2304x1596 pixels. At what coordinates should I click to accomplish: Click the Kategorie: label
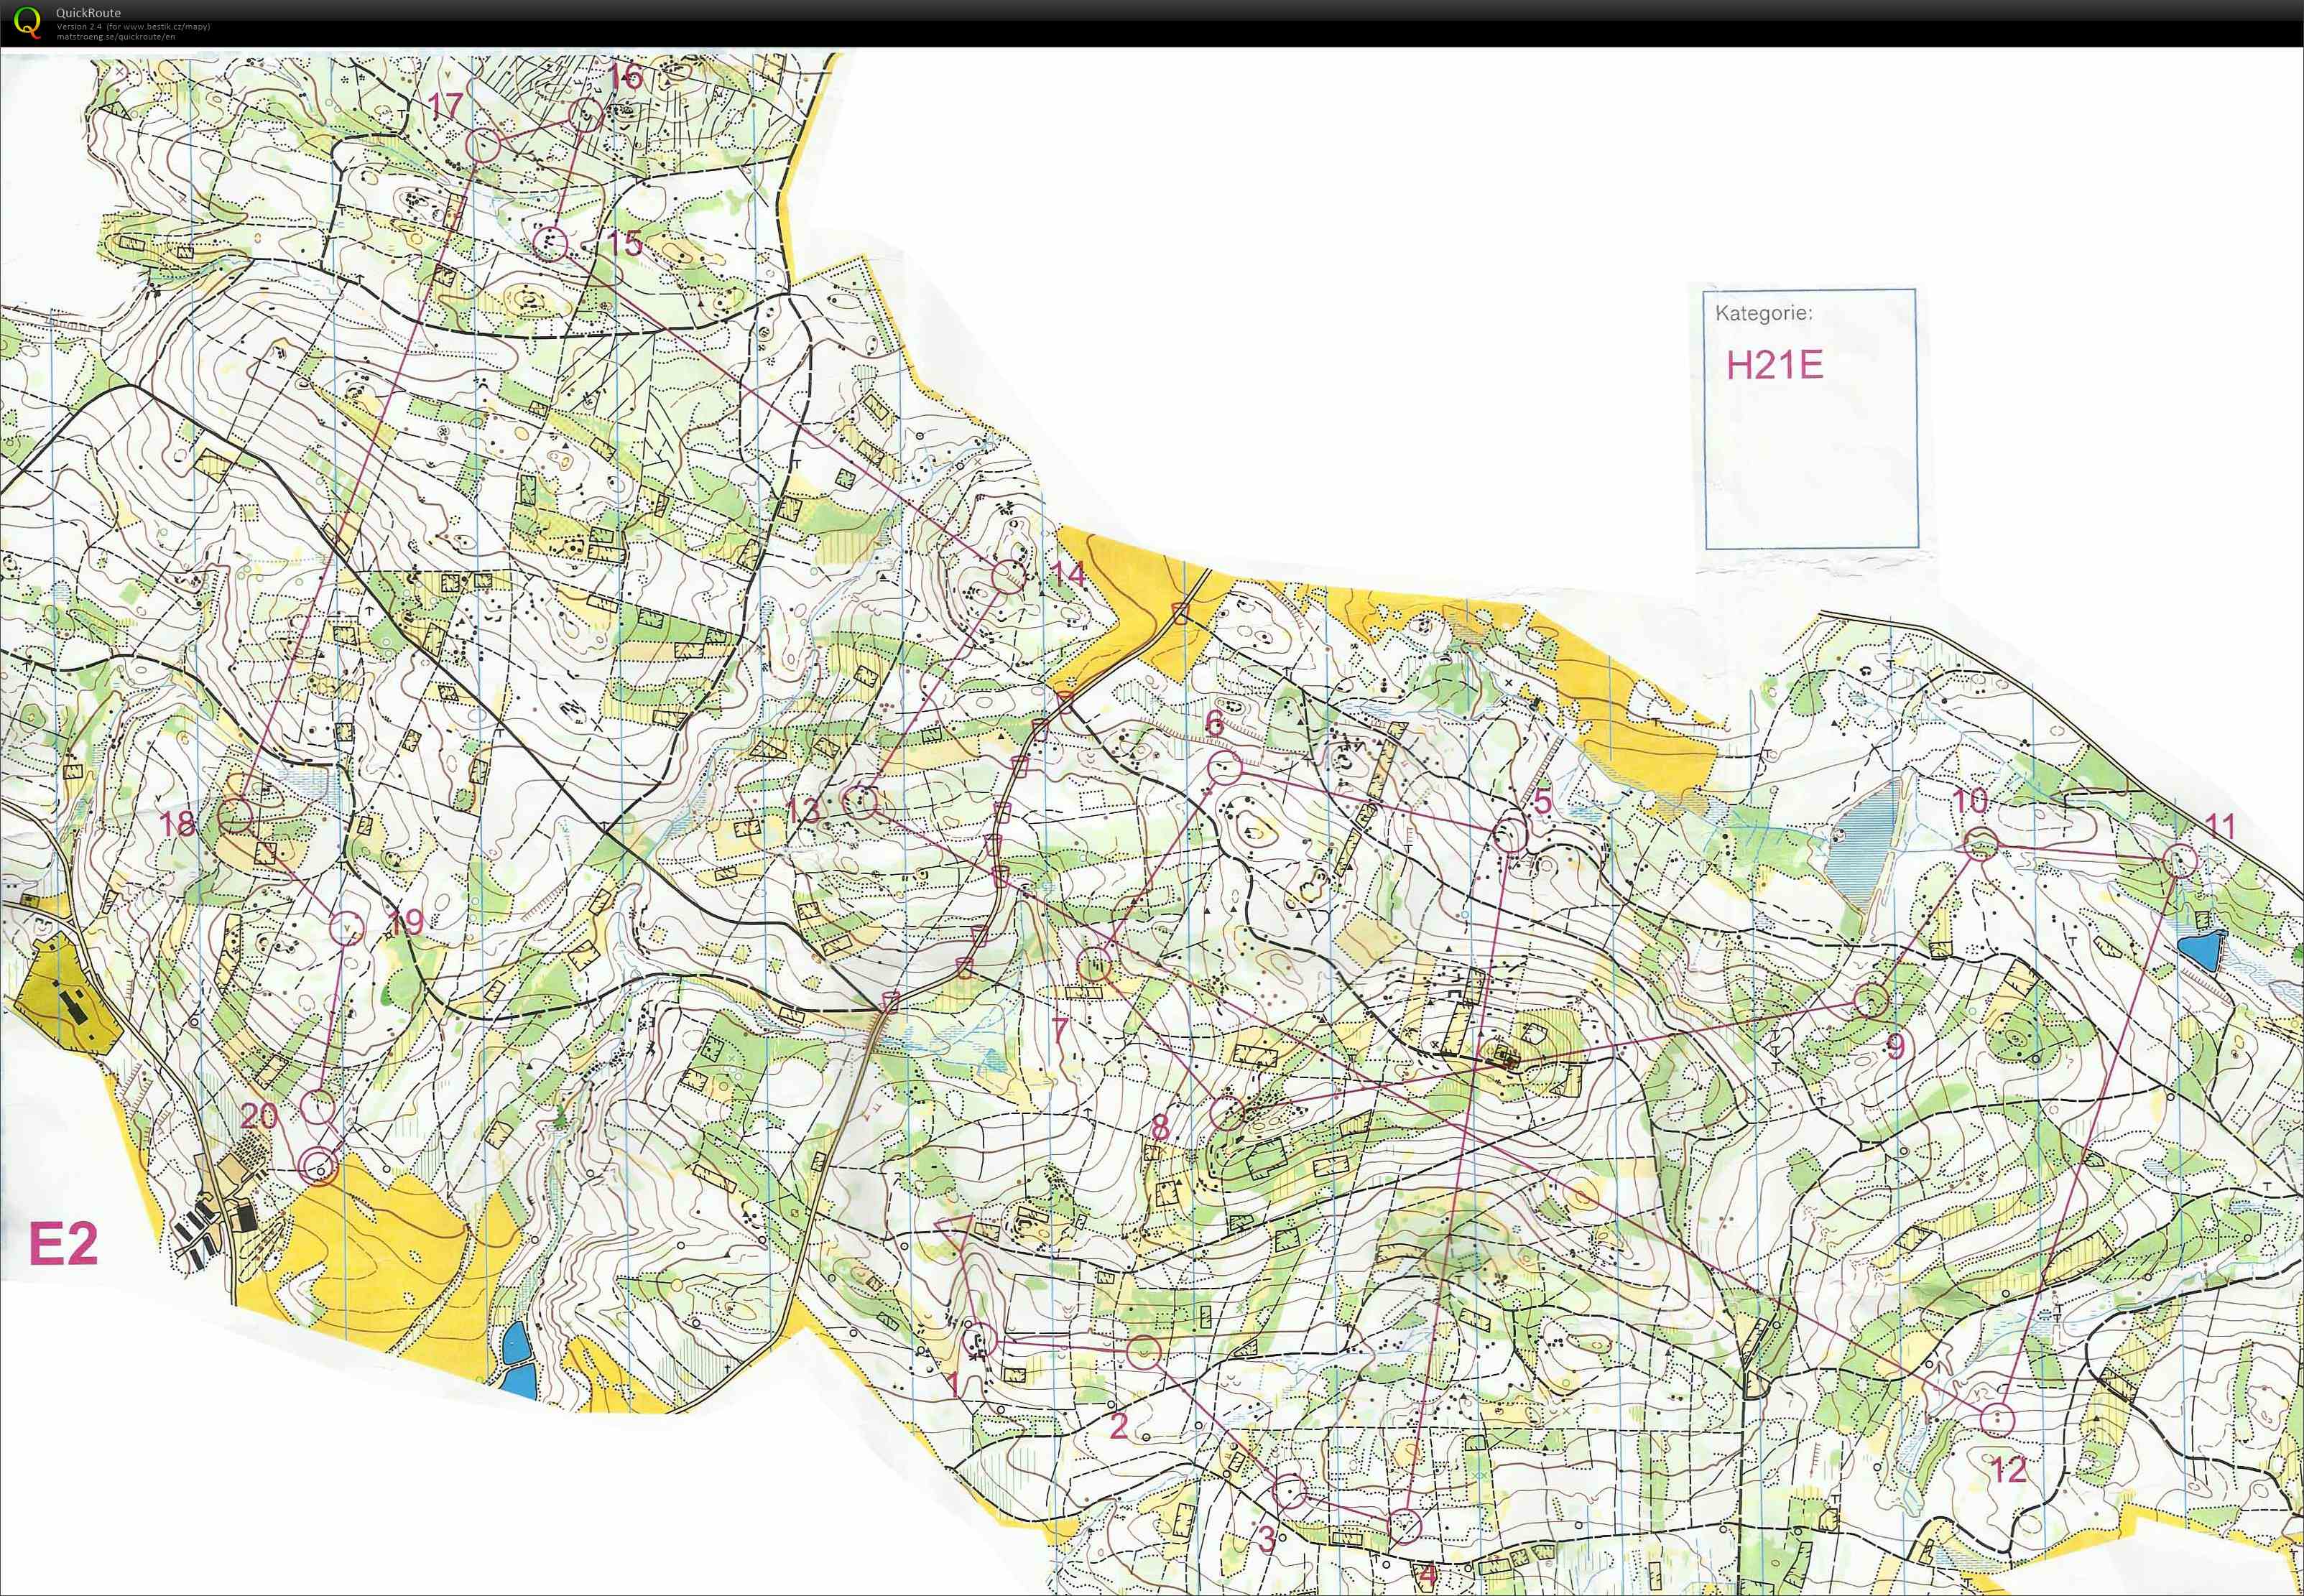pos(1763,313)
